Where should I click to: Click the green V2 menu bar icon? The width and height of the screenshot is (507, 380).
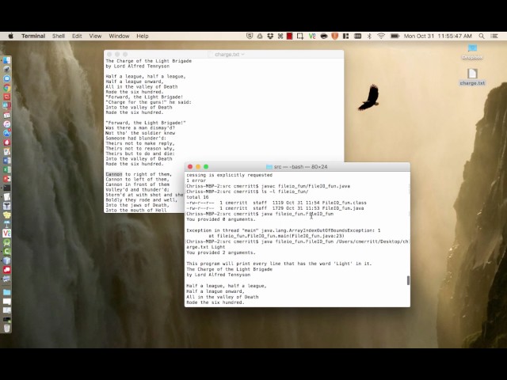[x=311, y=36]
